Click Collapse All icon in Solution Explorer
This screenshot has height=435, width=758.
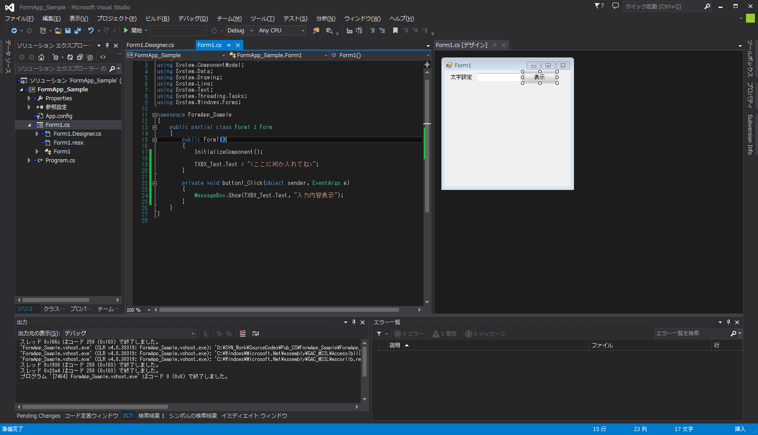click(x=80, y=57)
